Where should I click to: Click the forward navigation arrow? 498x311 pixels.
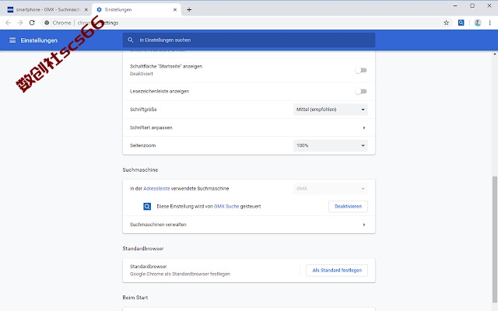20,23
